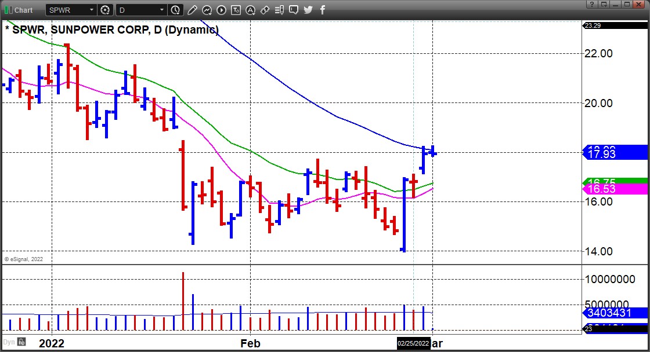650x352 pixels.
Task: Click the 20.00 price axis label
Action: click(598, 103)
